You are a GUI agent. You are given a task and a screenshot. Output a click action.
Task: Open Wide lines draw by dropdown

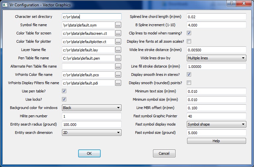point(217,58)
